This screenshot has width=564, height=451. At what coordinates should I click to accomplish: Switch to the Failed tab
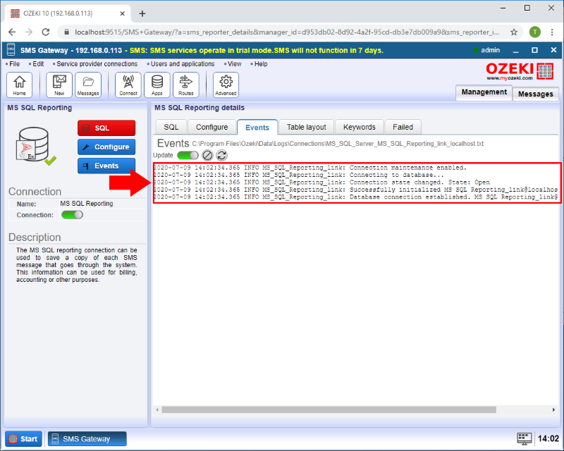[x=403, y=127]
